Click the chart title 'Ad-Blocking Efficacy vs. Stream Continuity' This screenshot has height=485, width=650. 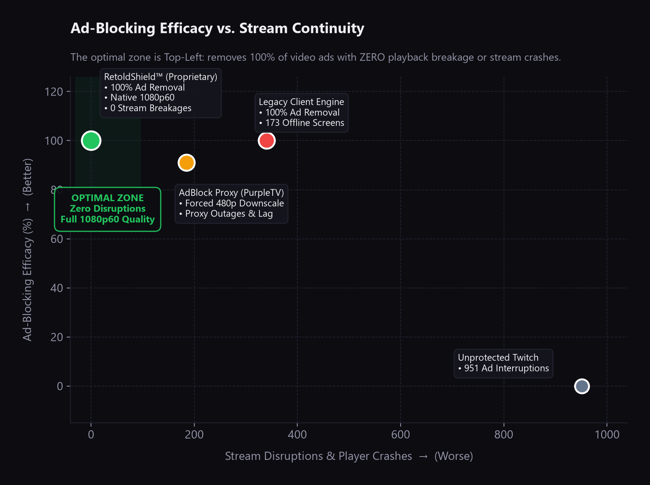tap(217, 28)
